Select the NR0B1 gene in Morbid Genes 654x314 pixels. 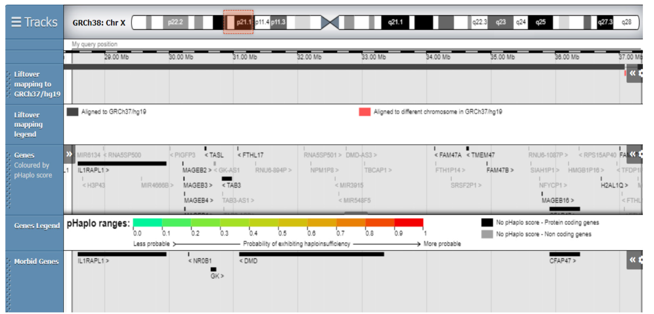200,261
